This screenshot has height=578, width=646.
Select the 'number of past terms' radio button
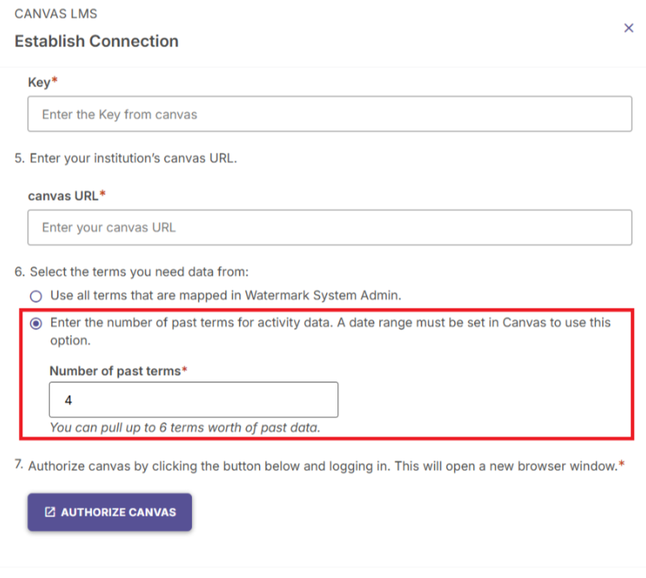pyautogui.click(x=36, y=324)
